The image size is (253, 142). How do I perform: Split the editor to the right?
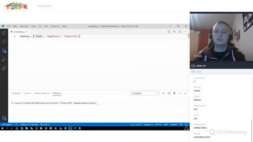point(180,32)
